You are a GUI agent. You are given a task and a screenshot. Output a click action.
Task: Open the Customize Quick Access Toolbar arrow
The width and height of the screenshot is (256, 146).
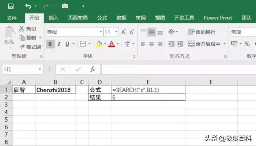point(83,6)
